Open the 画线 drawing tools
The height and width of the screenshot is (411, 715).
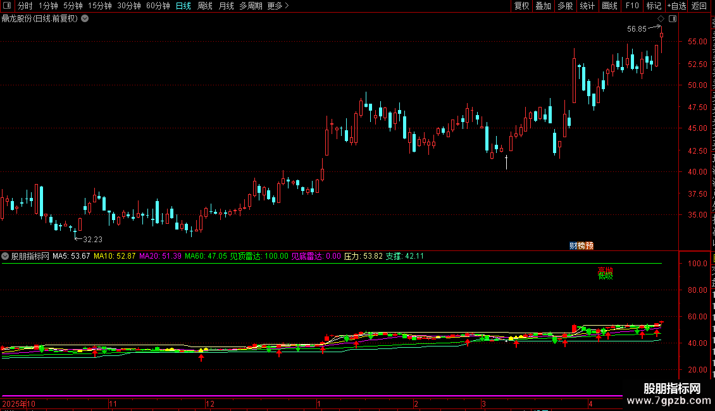(x=610, y=6)
